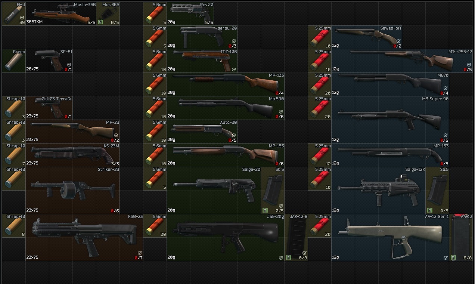Select the MP-155 shotgun
The image size is (475, 284).
(x=226, y=155)
